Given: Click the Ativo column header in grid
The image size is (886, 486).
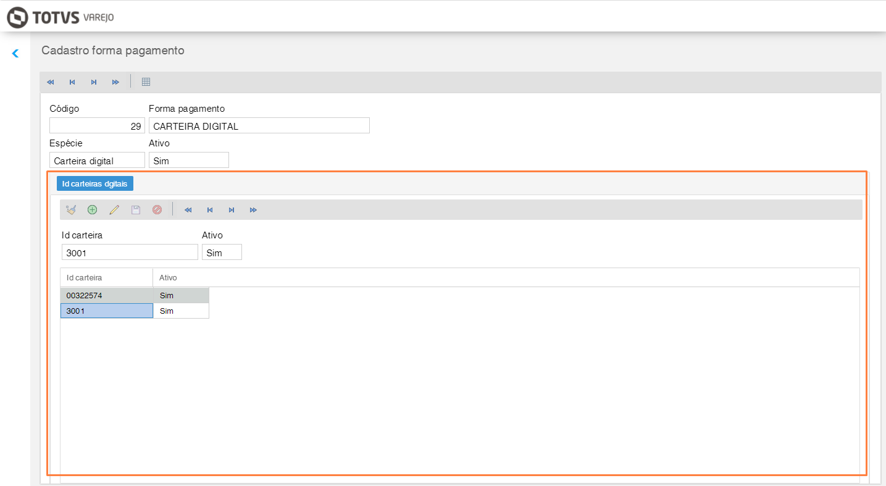Looking at the screenshot, I should (x=168, y=278).
